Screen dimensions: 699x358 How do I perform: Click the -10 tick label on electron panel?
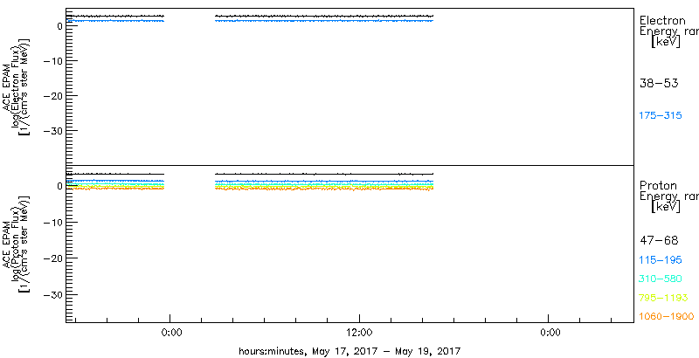tap(52, 61)
